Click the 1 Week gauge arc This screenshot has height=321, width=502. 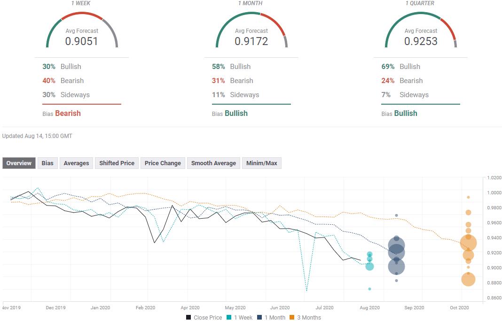(82, 15)
